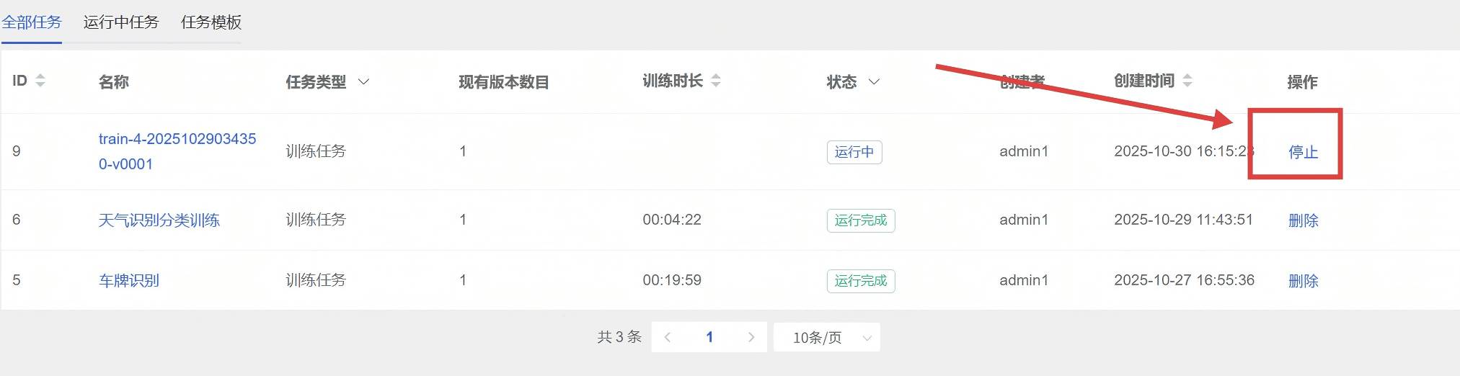1460x376 pixels.
Task: Open status (状态) filter dropdown
Action: 874,82
